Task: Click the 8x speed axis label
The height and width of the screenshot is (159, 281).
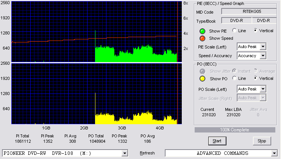Action: pyautogui.click(x=186, y=3)
